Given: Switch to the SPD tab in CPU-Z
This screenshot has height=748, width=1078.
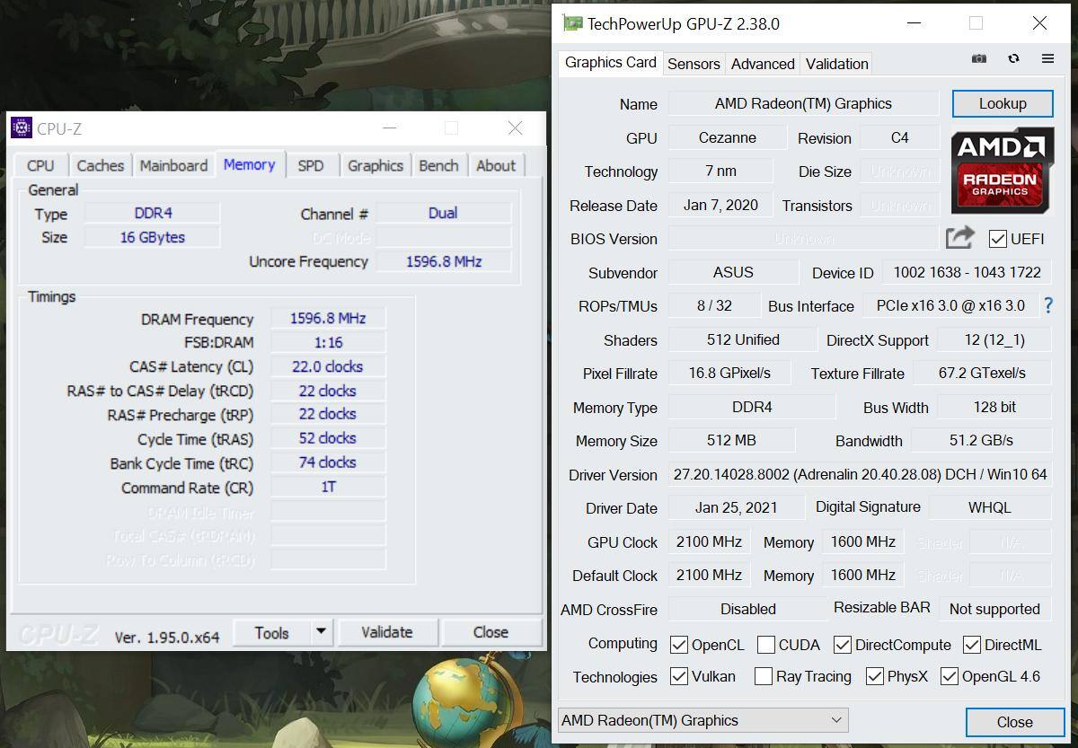Looking at the screenshot, I should [310, 165].
